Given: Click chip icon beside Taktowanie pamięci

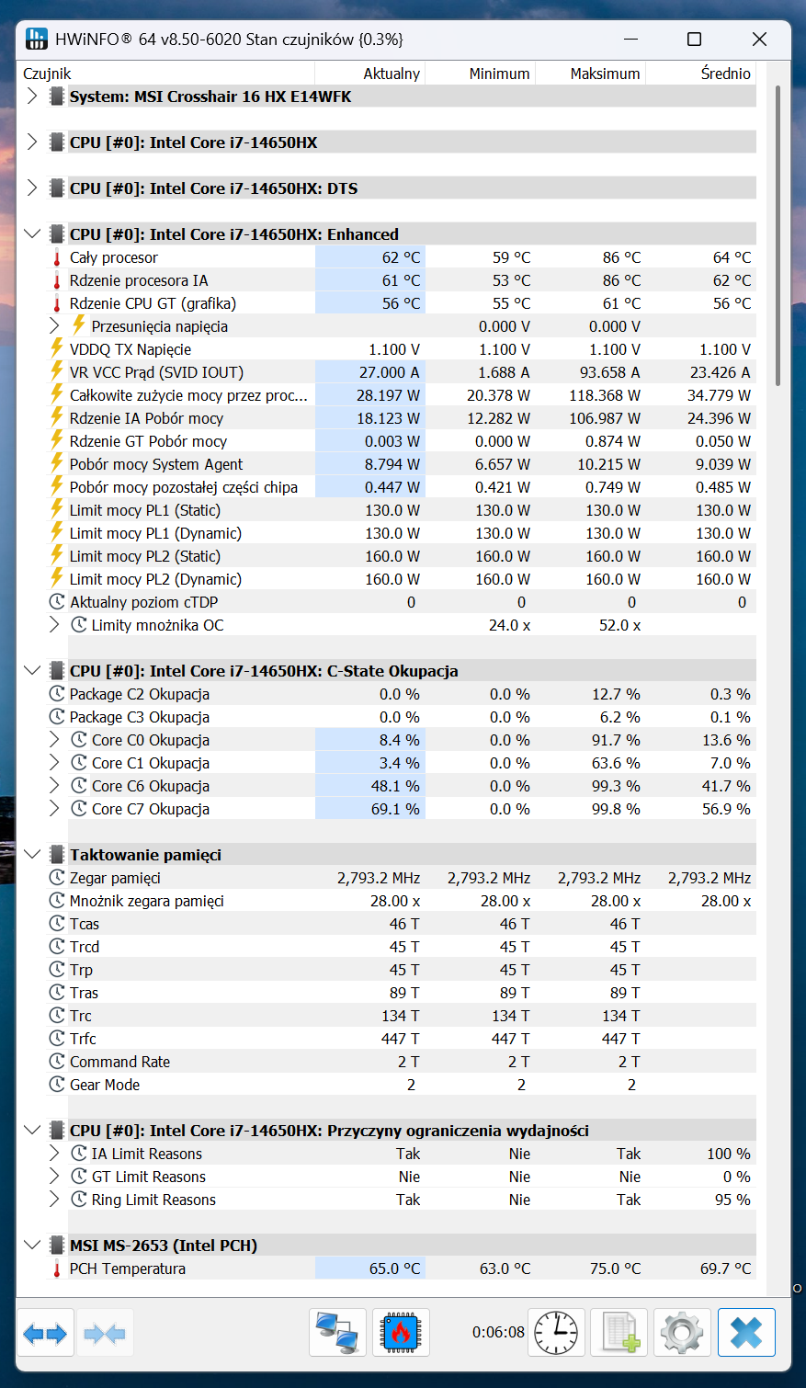Looking at the screenshot, I should (x=57, y=855).
